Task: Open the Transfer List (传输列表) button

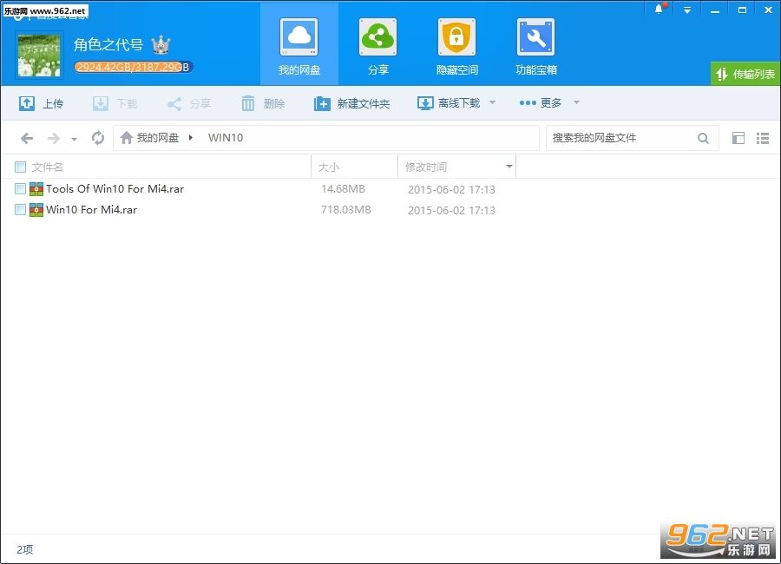Action: 745,75
